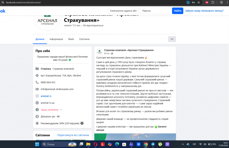This screenshot has width=229, height=148.
Task: Open Microsoft Store from the taskbar
Action: tap(124, 144)
